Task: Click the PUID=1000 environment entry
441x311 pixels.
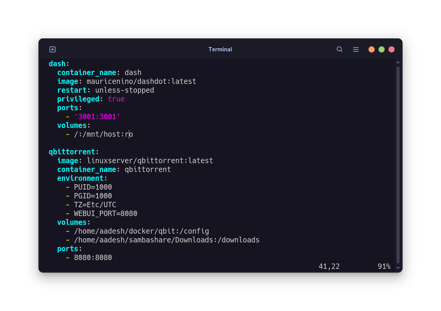Action: pyautogui.click(x=93, y=187)
